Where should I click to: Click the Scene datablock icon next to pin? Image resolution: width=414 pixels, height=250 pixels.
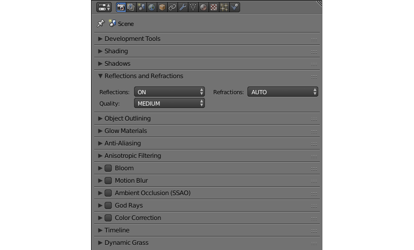pos(112,23)
